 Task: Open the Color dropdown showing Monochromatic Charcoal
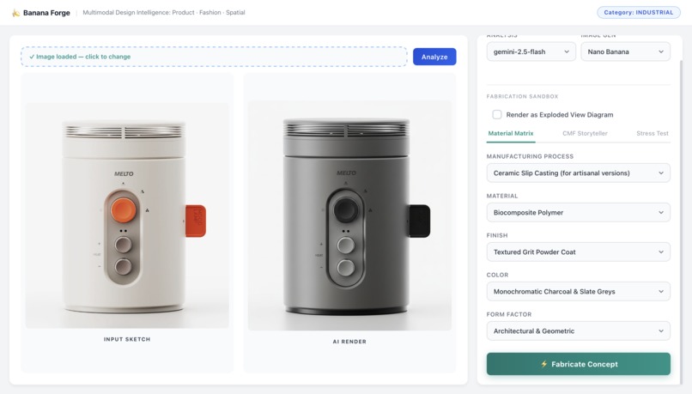click(x=578, y=292)
